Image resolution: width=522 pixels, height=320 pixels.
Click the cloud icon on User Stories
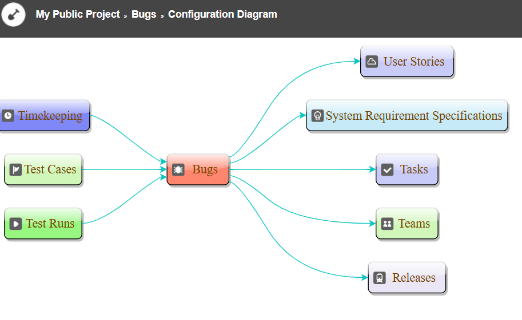(372, 62)
